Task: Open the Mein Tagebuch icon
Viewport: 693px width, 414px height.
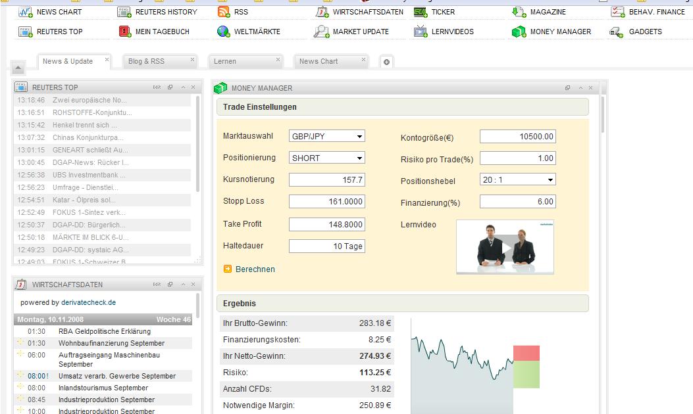Action: click(124, 32)
